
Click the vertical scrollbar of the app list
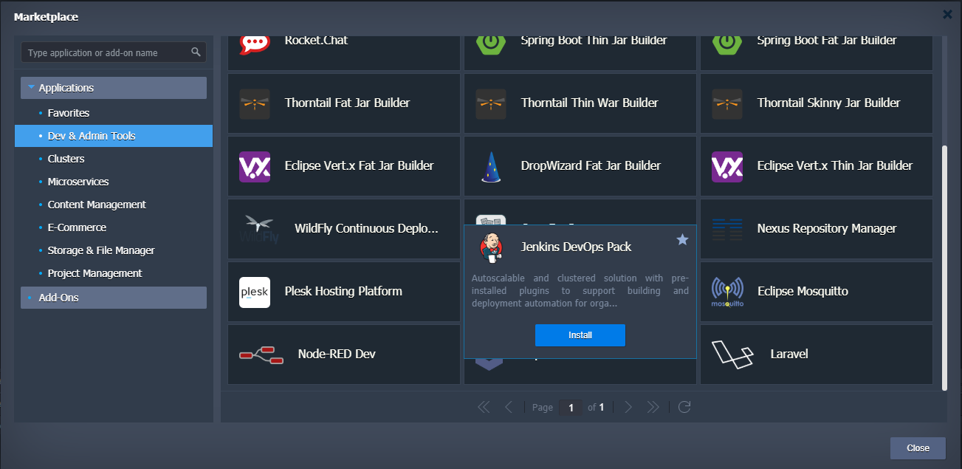coord(944,266)
